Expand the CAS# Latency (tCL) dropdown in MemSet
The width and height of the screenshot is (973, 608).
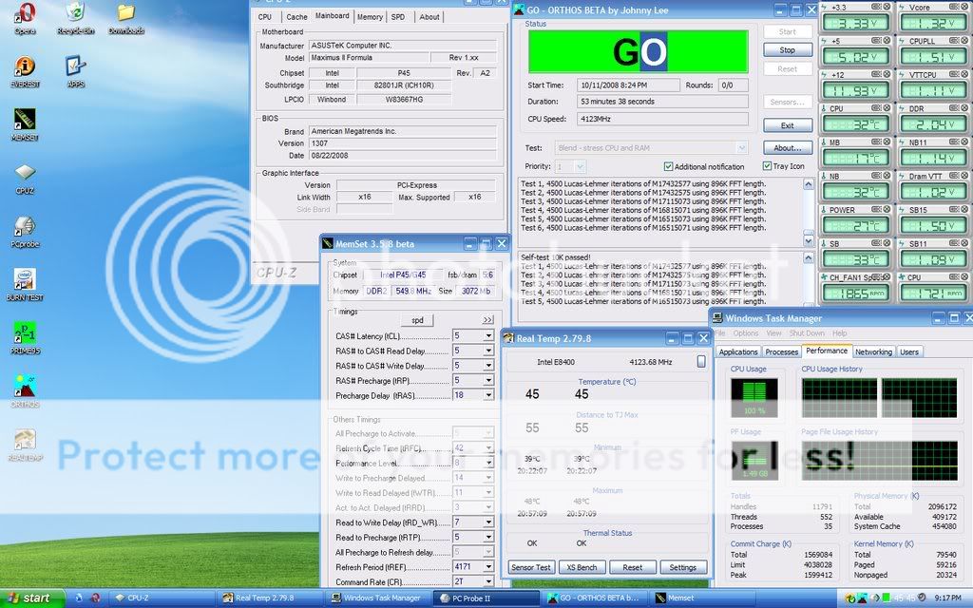click(x=488, y=335)
